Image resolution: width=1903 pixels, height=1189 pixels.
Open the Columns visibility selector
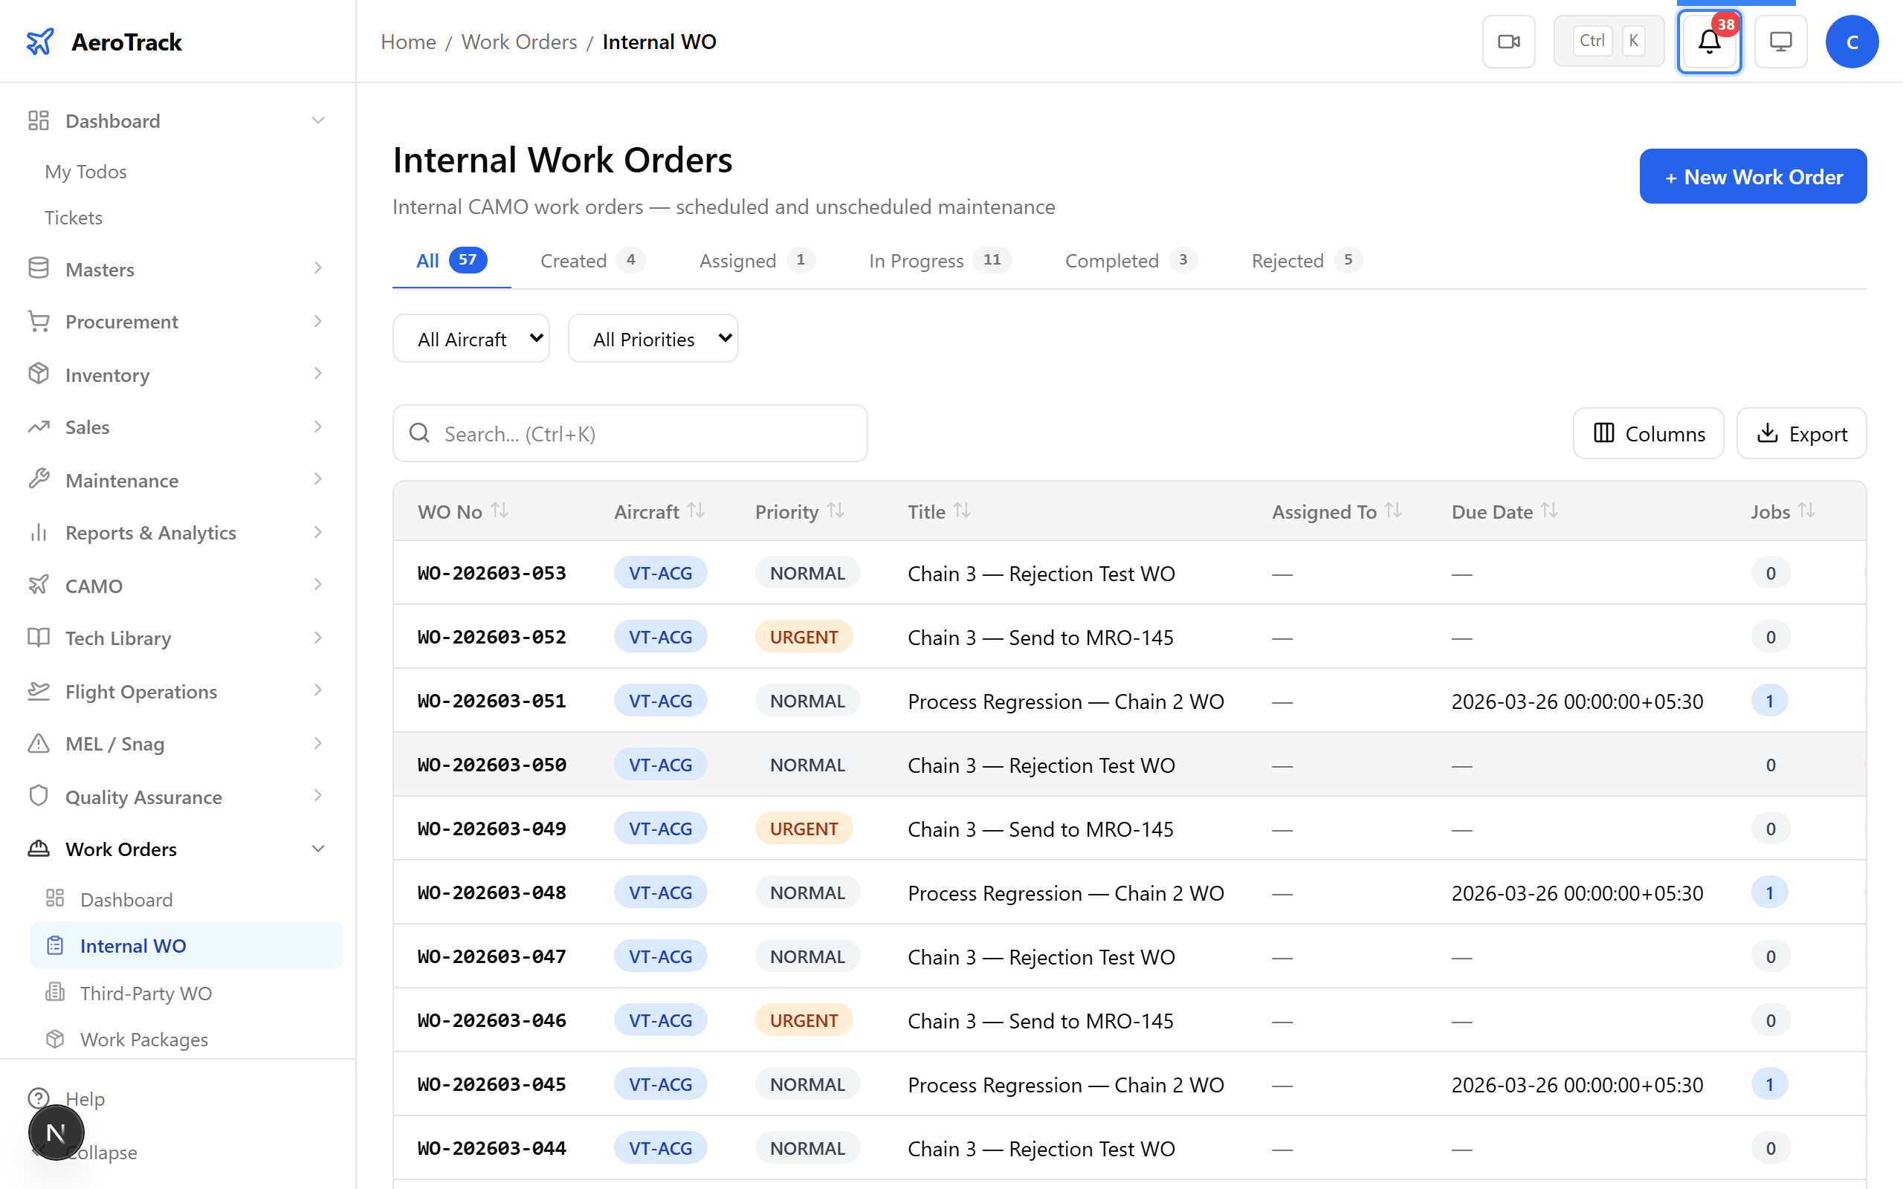[1647, 433]
